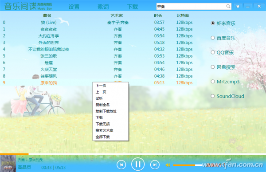This screenshot has height=172, width=266.
Task: Select the 虾米音乐 source
Action: (x=223, y=23)
